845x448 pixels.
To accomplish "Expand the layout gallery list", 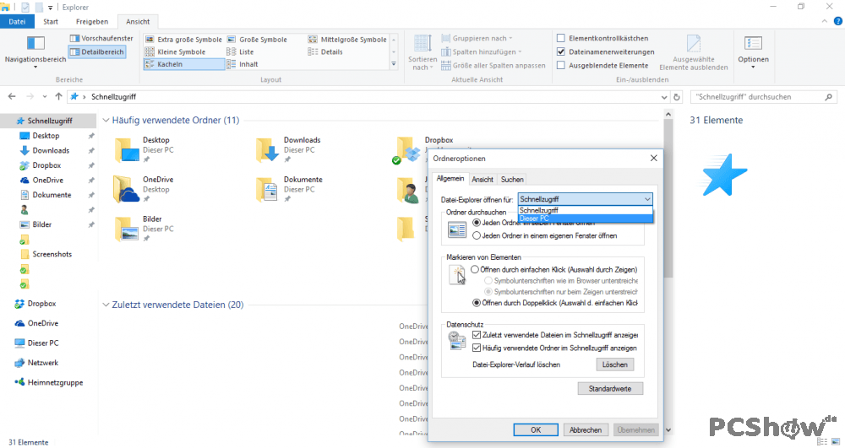I will click(394, 64).
